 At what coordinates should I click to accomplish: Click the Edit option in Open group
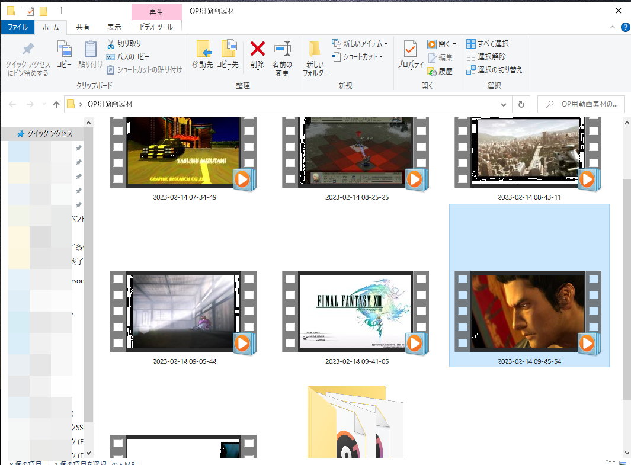(x=440, y=58)
